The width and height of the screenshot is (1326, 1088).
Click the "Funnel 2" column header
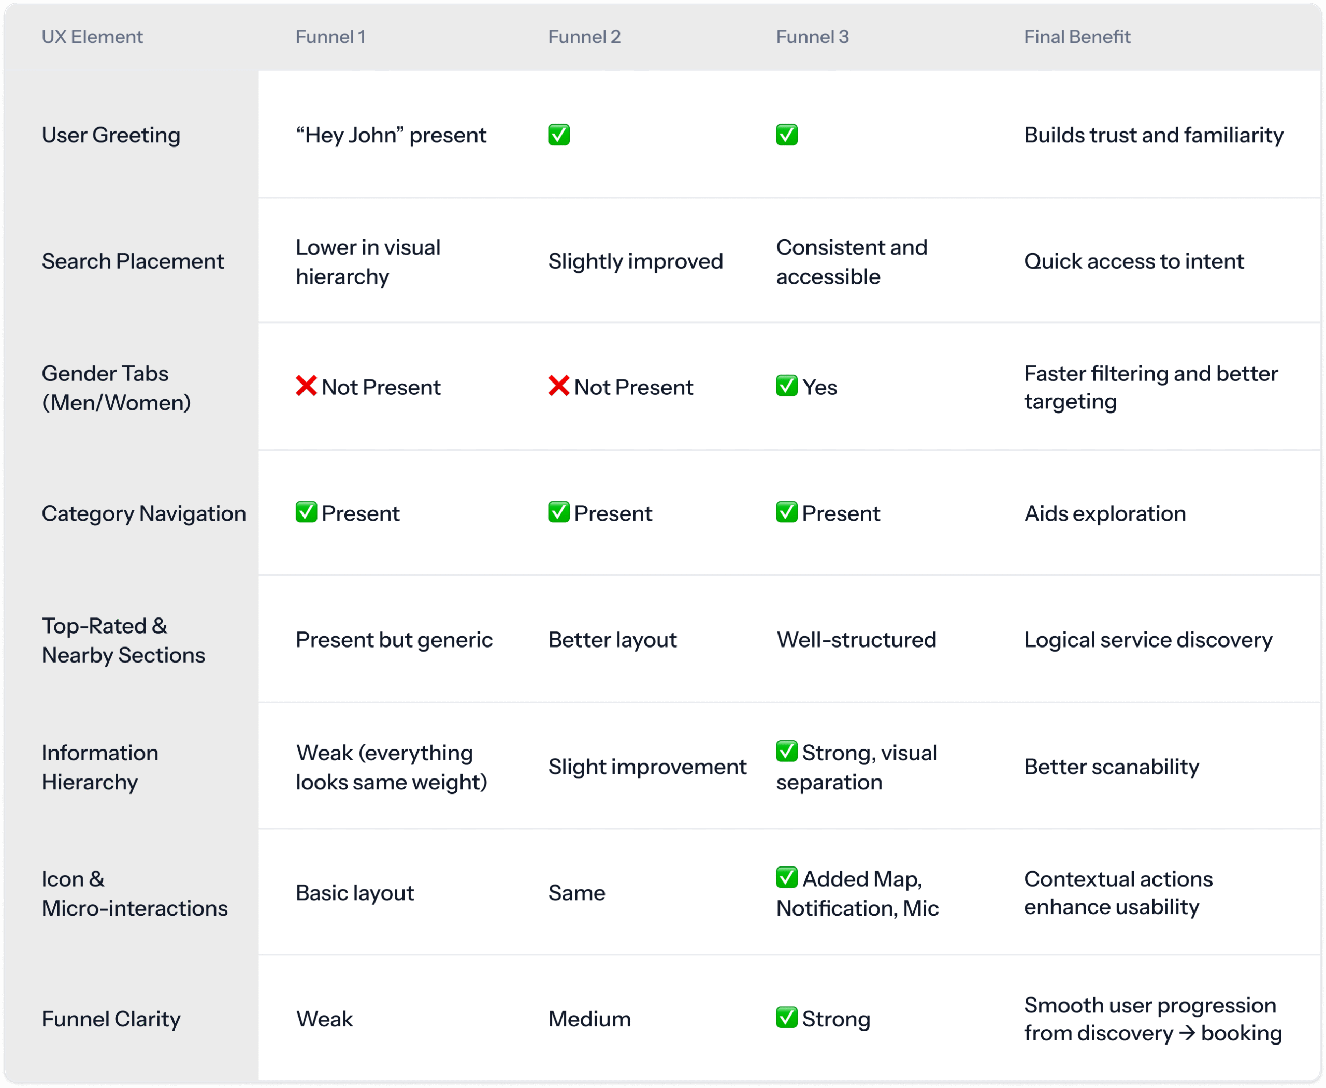[584, 37]
